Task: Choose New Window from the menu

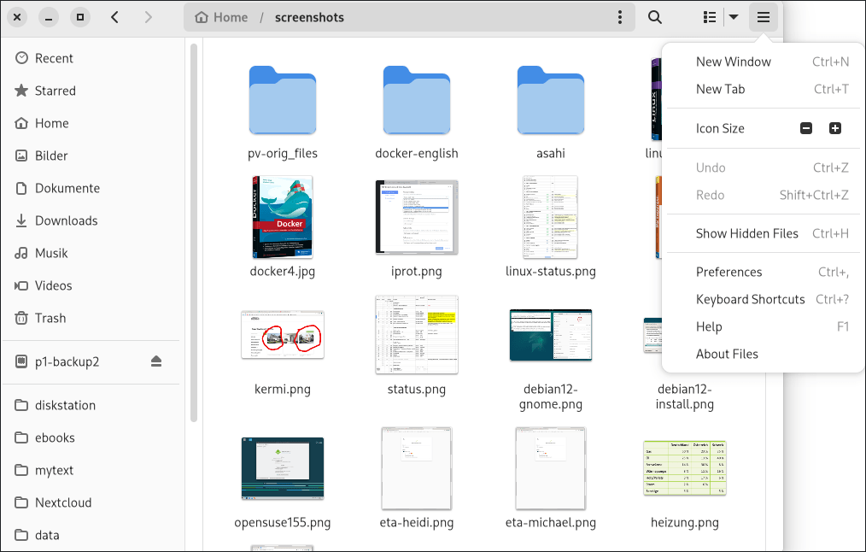Action: [x=764, y=62]
